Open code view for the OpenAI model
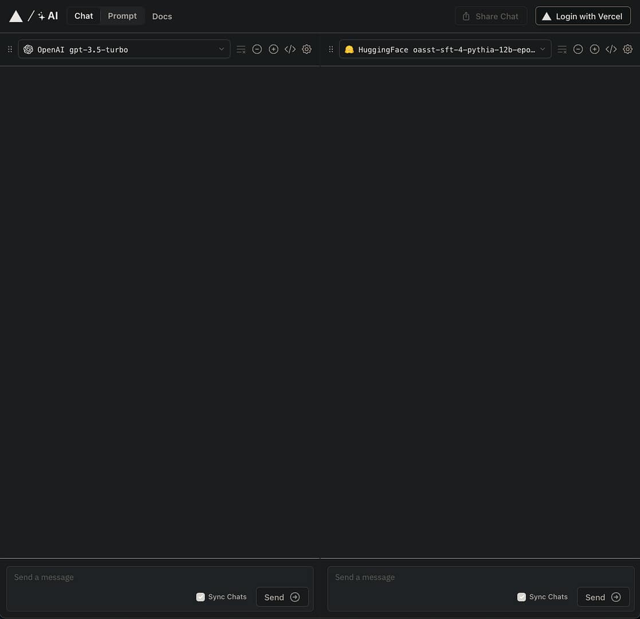Screen dimensions: 640x619 point(290,49)
